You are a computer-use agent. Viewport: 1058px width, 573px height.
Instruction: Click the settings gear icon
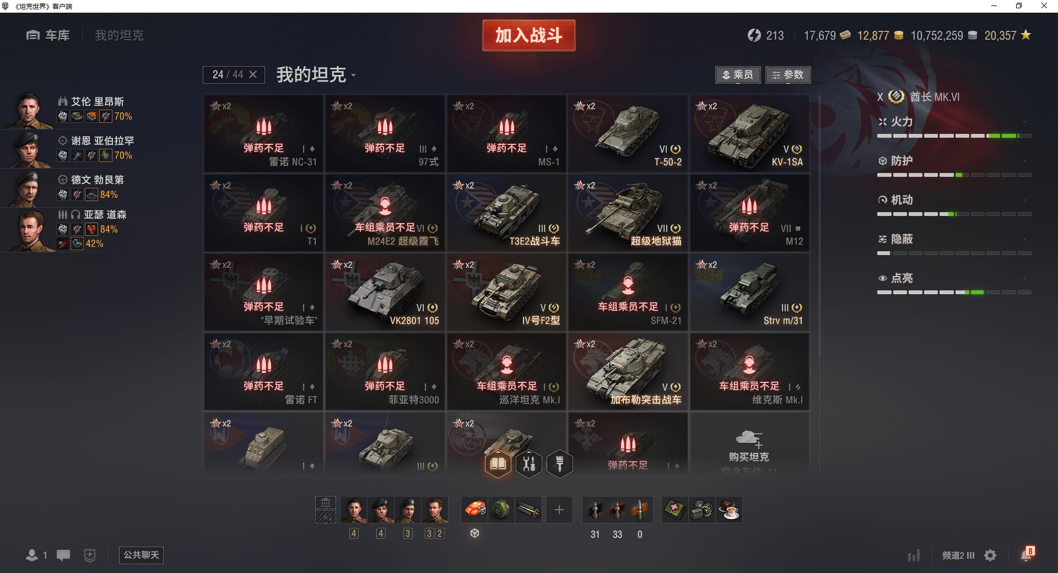990,555
